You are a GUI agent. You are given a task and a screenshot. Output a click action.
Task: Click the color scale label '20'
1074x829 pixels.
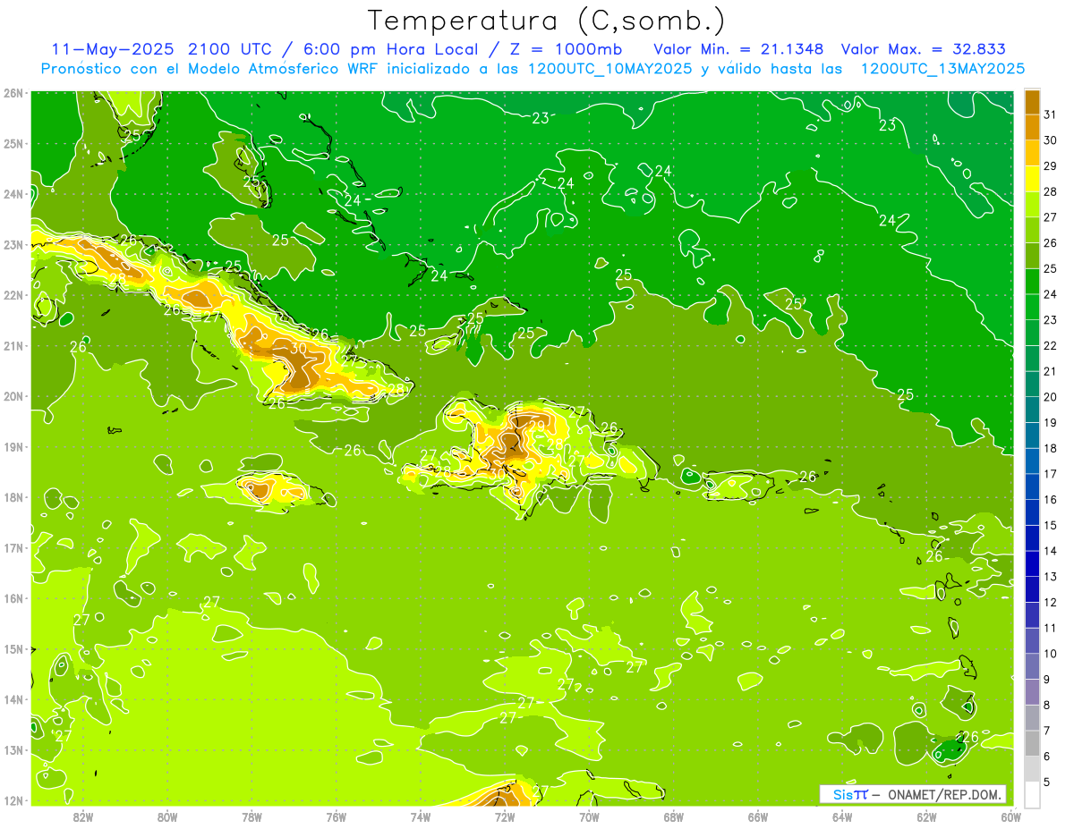[1050, 397]
